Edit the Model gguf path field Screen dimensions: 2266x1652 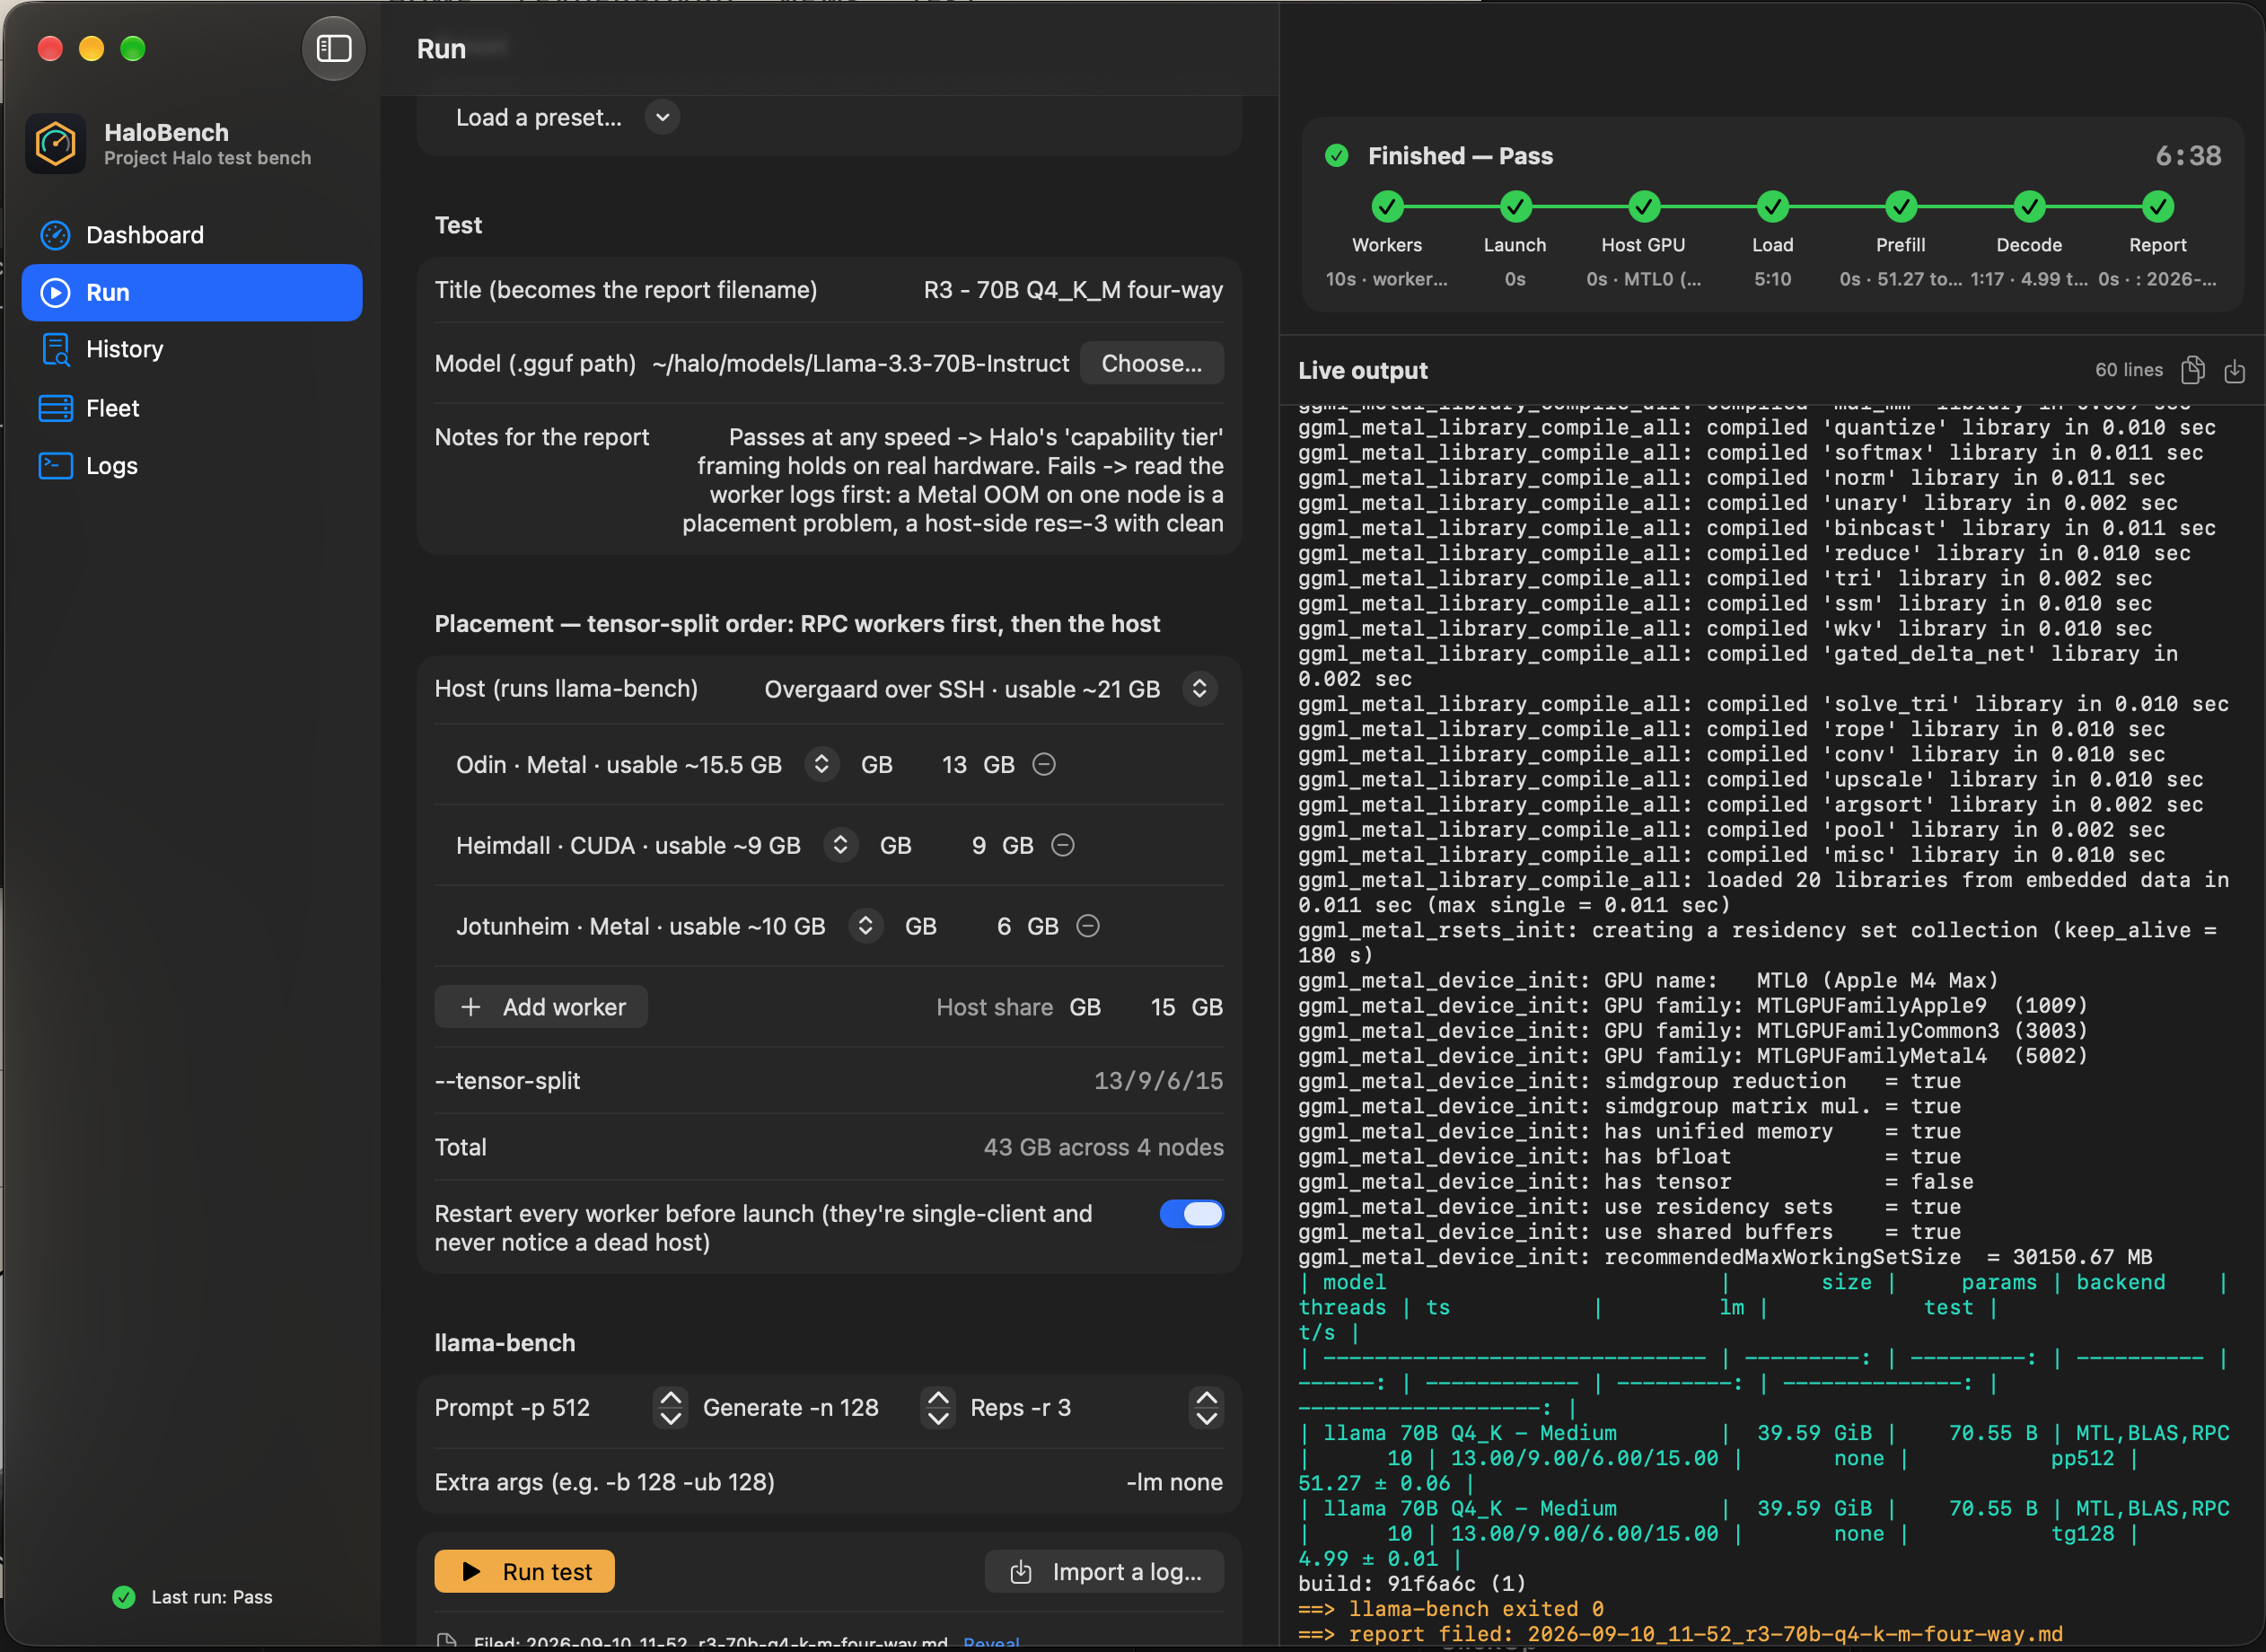(860, 363)
